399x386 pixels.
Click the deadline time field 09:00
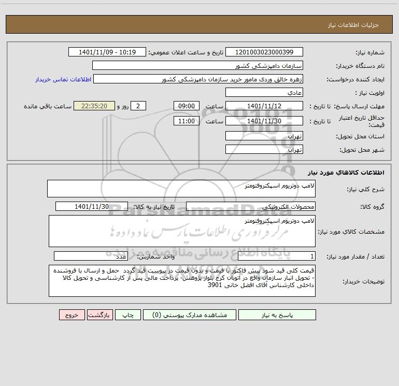(x=186, y=106)
